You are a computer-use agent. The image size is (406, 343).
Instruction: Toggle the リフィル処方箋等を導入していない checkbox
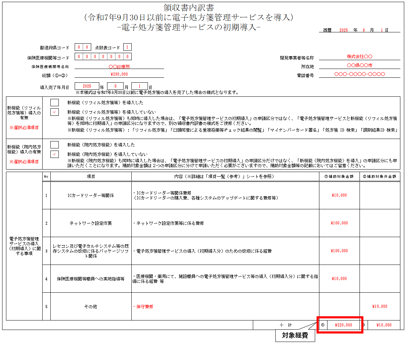click(x=55, y=112)
